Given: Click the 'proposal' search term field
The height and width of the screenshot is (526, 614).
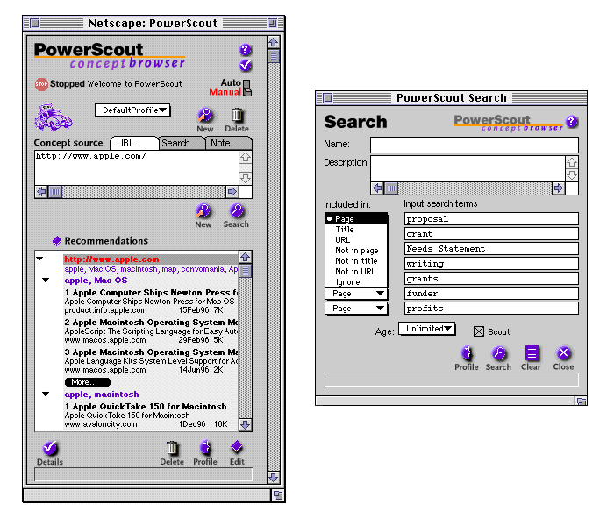Looking at the screenshot, I should [x=491, y=219].
